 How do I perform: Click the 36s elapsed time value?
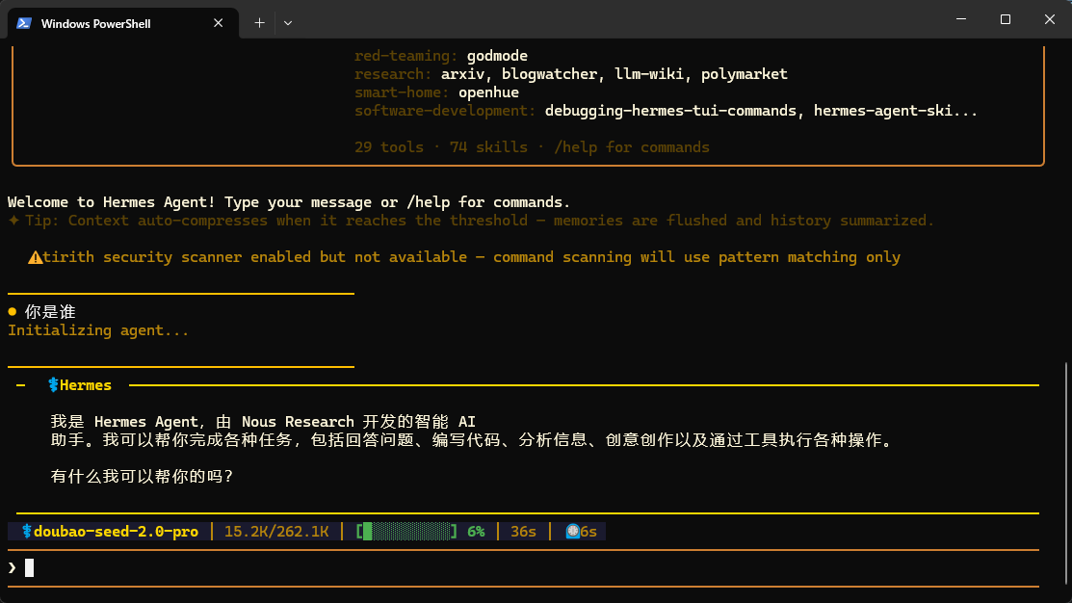pyautogui.click(x=523, y=531)
